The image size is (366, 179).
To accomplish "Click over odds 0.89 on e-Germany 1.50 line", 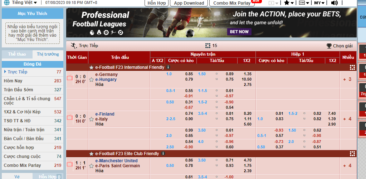I will coord(230,74).
